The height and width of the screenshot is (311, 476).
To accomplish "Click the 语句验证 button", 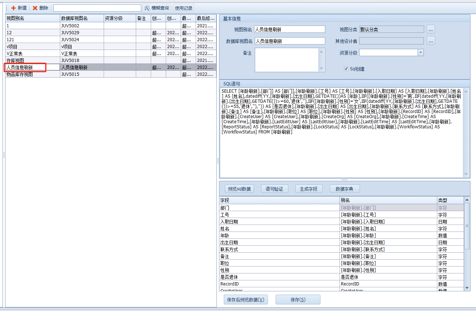I will 275,188.
